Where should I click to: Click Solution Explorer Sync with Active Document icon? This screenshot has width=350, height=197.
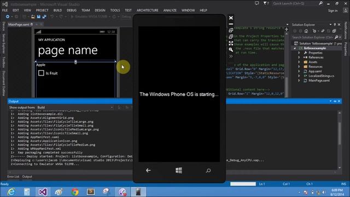(323, 31)
